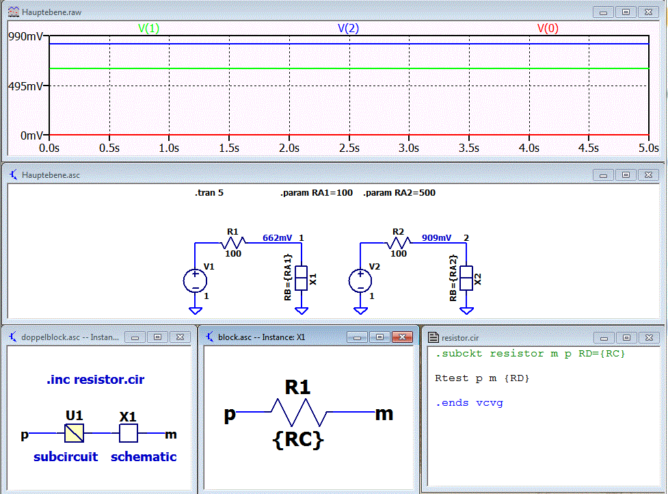Close the block.asc Instance X1 window

click(402, 337)
